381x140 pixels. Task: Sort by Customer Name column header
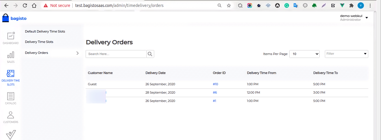[x=100, y=73]
